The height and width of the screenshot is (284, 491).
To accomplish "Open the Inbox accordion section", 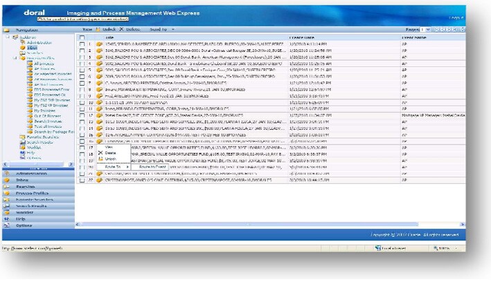I will pos(38,180).
